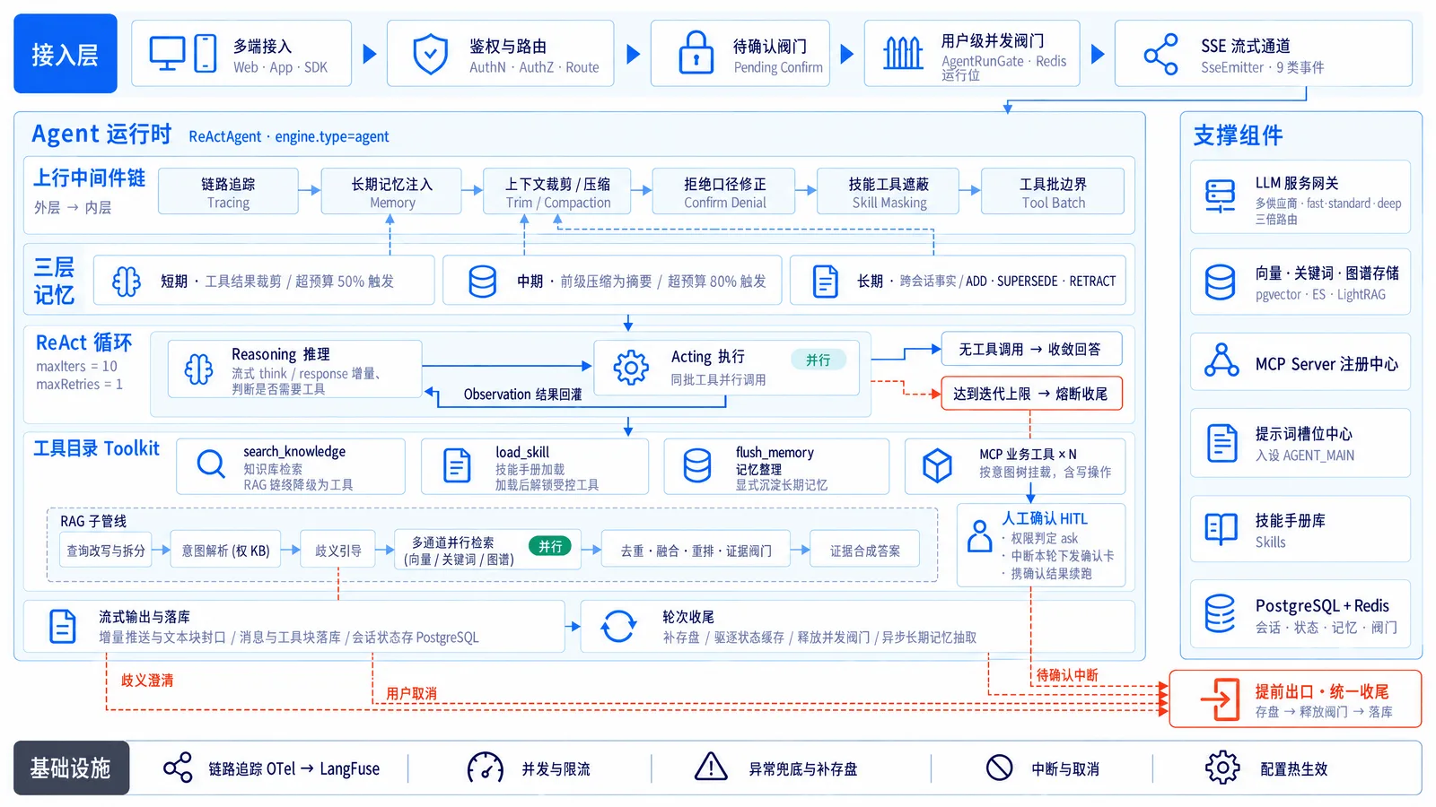Click the document icon beside 流式输出与落库
This screenshot has width=1436, height=807.
point(62,626)
